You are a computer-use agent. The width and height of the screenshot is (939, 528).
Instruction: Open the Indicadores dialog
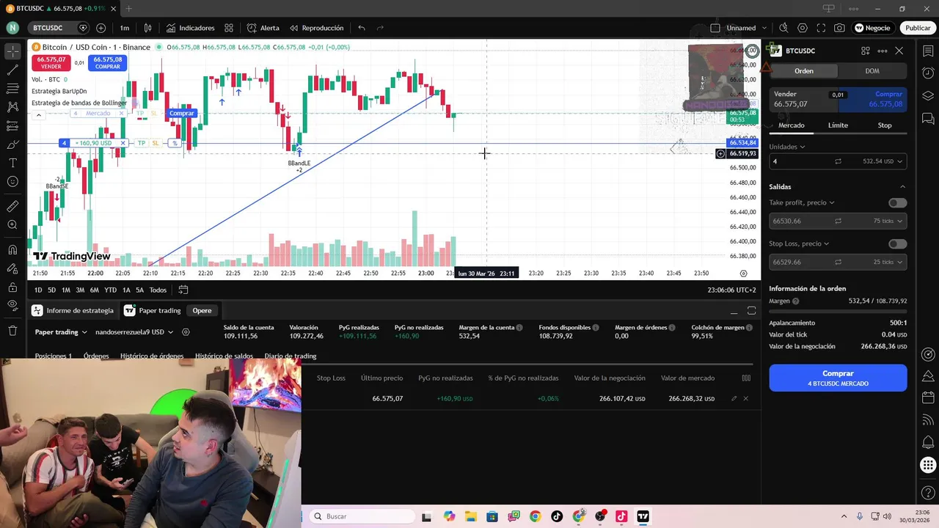coord(191,28)
